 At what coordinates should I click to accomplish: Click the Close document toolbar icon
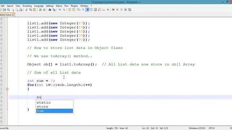[13, 10]
